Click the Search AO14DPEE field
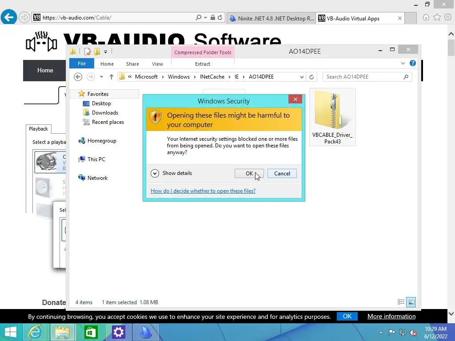455x341 pixels. click(367, 77)
